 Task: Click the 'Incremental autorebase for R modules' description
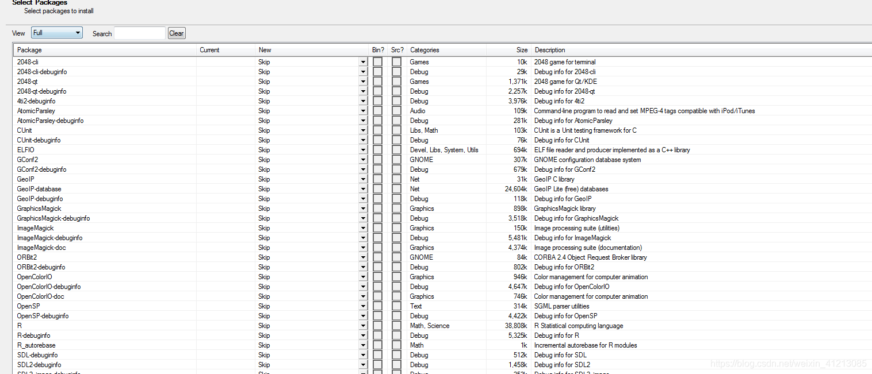[586, 345]
